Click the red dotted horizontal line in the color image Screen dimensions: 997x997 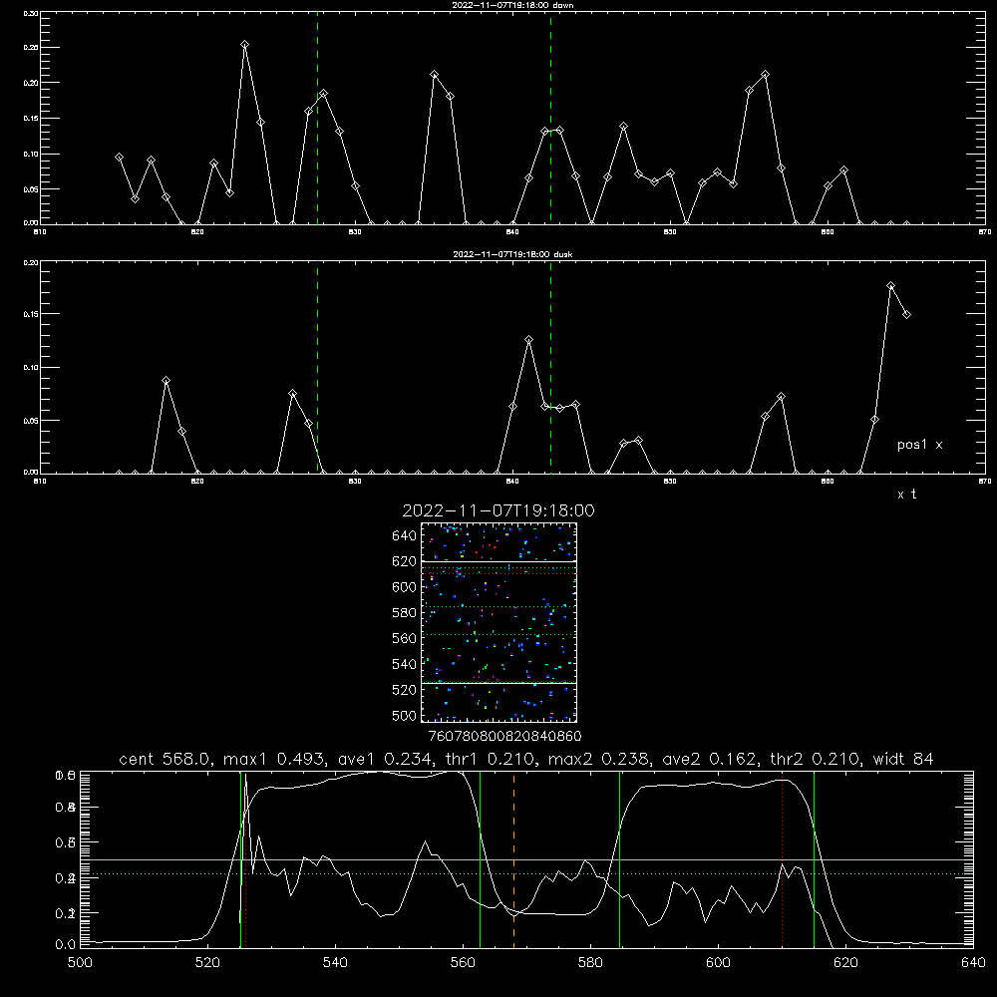click(x=498, y=574)
